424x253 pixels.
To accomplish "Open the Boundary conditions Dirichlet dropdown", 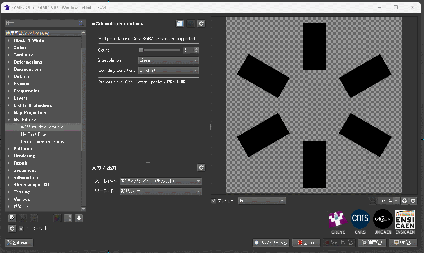I will (168, 70).
